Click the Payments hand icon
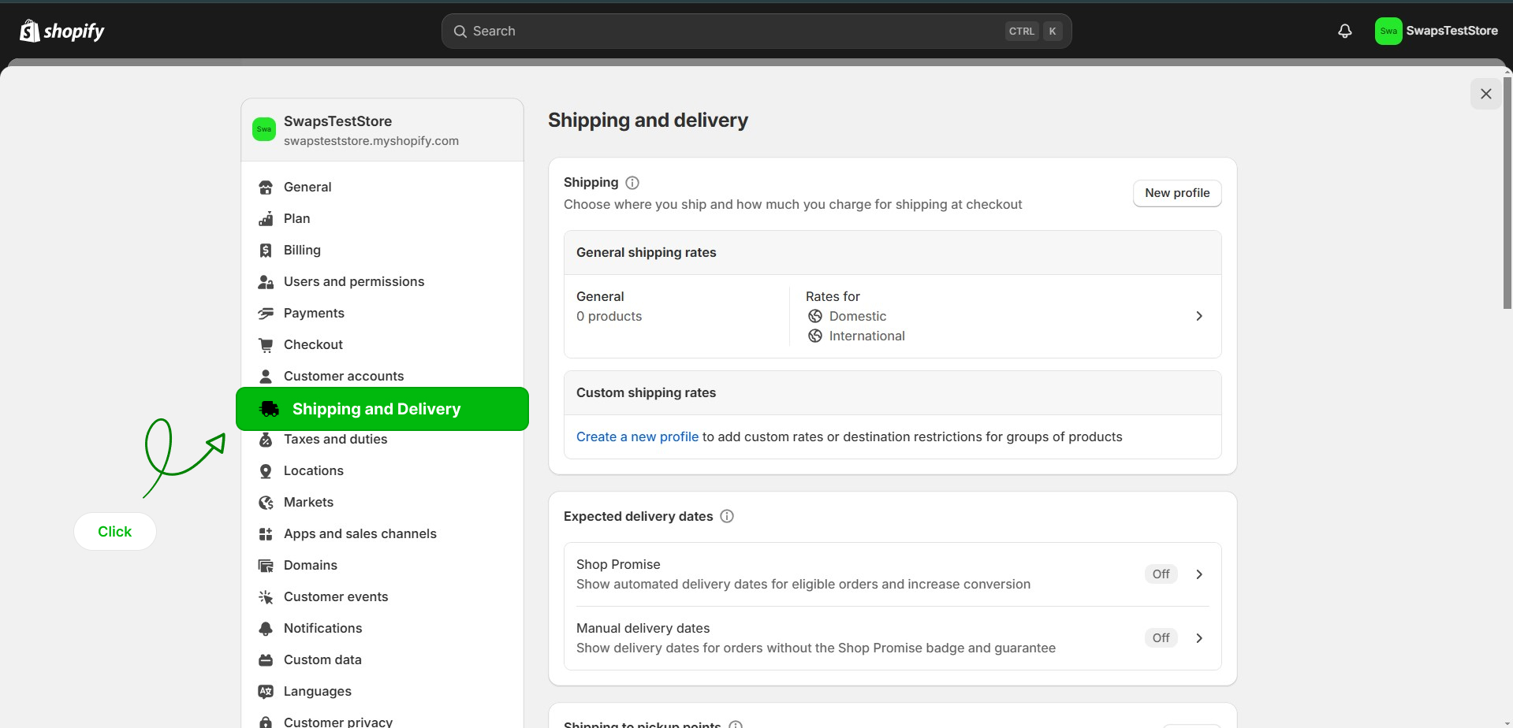The image size is (1513, 728). (x=266, y=314)
